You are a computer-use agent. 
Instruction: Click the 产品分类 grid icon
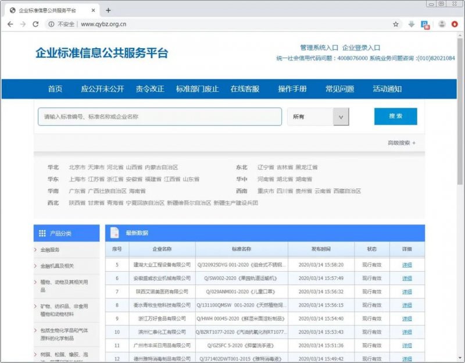click(42, 233)
